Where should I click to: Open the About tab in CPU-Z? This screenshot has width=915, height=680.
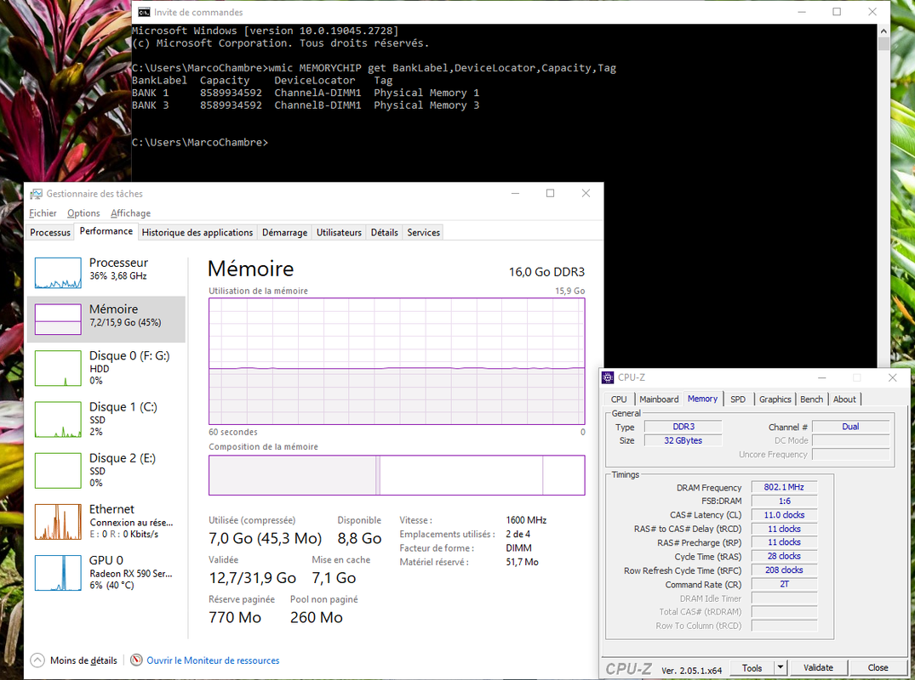(844, 399)
